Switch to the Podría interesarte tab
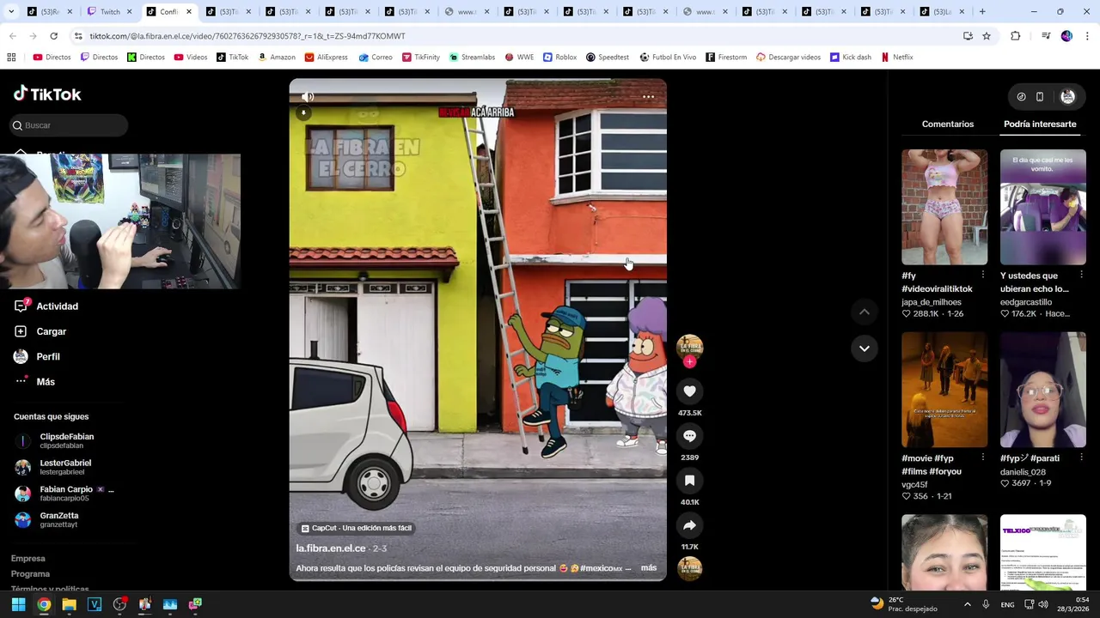The image size is (1100, 618). tap(1040, 124)
